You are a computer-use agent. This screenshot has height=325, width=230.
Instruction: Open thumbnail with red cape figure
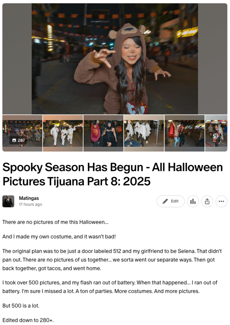coord(184,133)
